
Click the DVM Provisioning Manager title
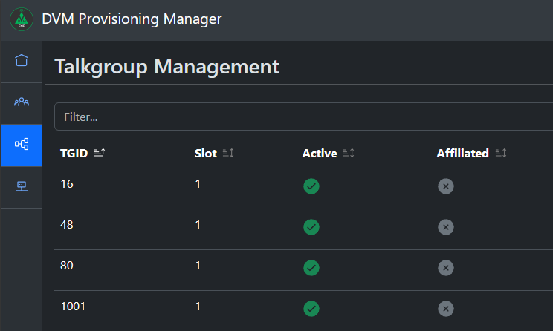[x=132, y=19]
